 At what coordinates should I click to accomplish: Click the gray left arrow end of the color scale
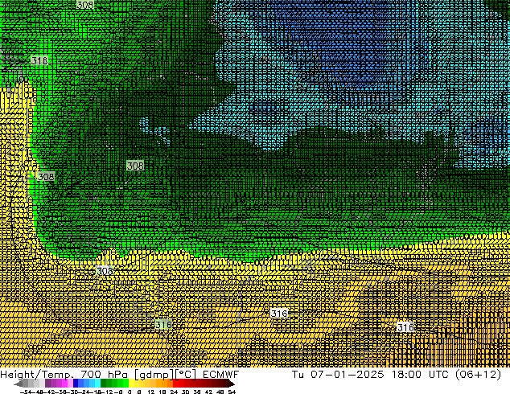(19, 384)
